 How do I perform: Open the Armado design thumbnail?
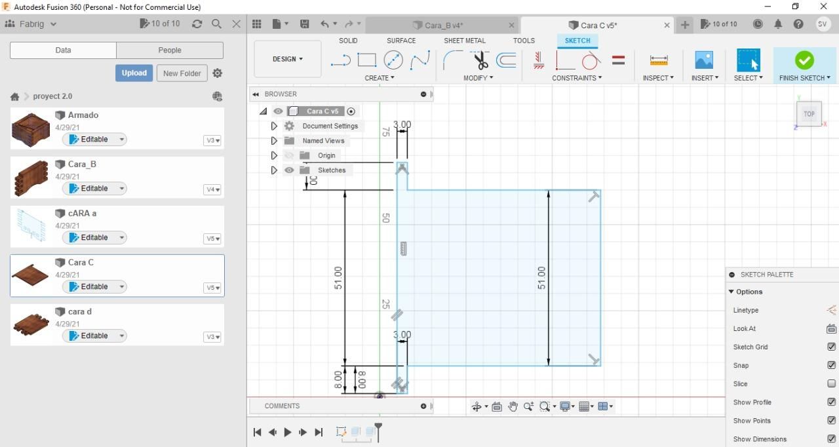(x=31, y=130)
